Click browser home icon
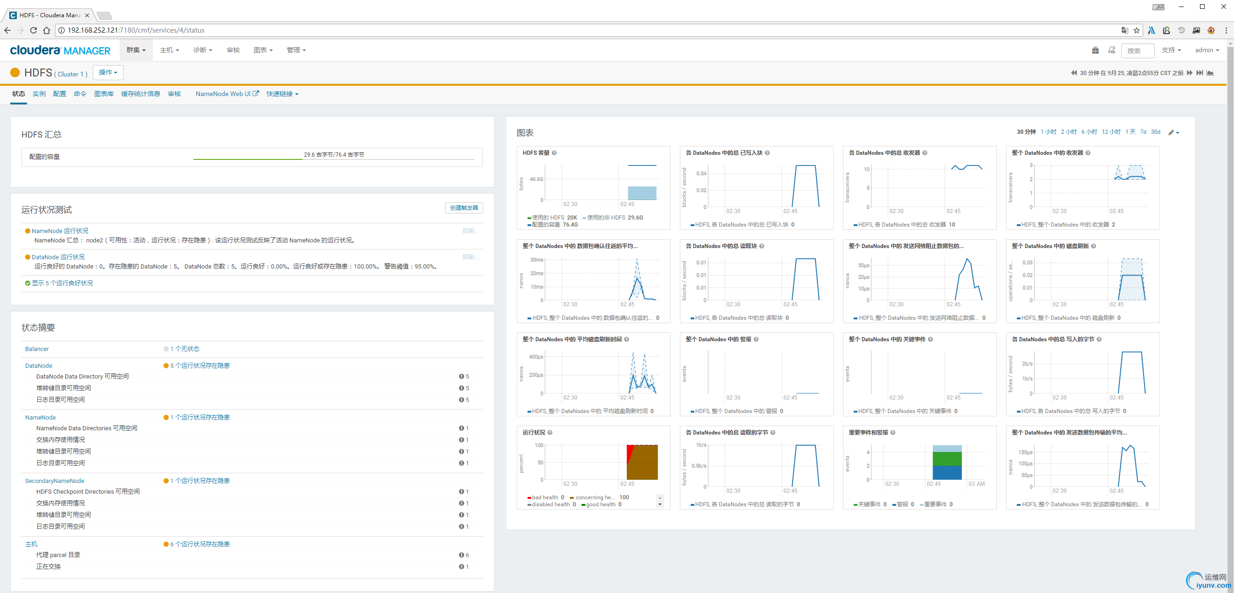Screen dimensions: 1234x593 tap(47, 30)
